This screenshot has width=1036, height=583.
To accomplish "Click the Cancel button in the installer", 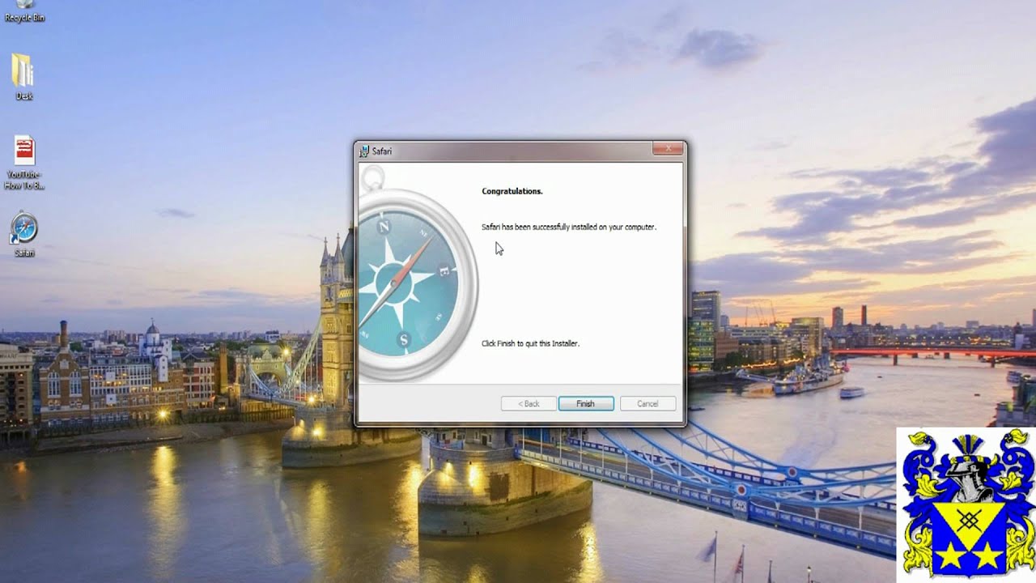I will tap(647, 403).
